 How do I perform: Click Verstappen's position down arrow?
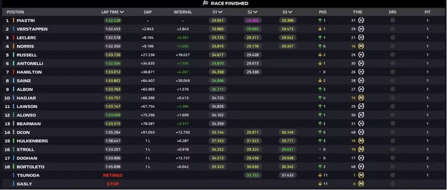click(x=320, y=29)
